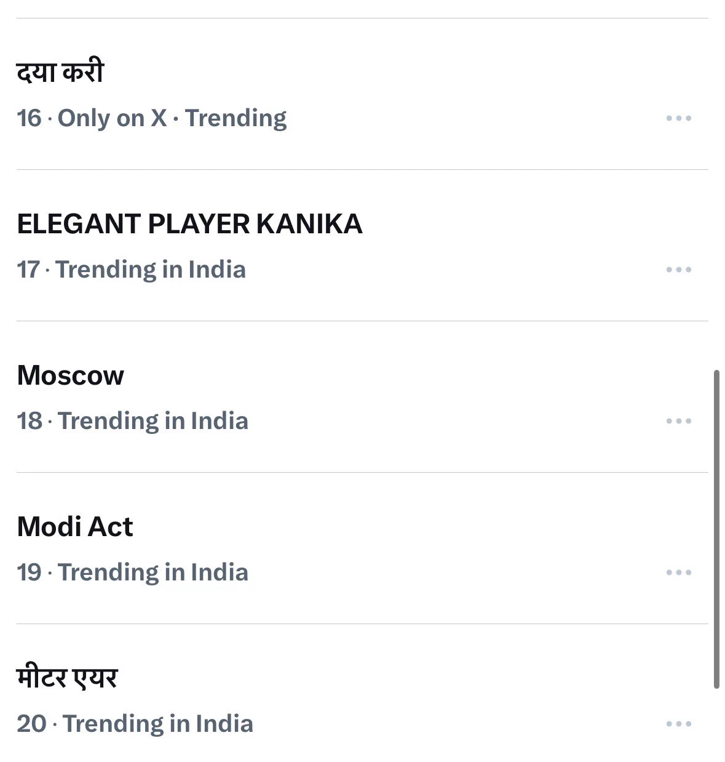Open three-dot menu for Modi Act trend
725x762 pixels.
[679, 572]
